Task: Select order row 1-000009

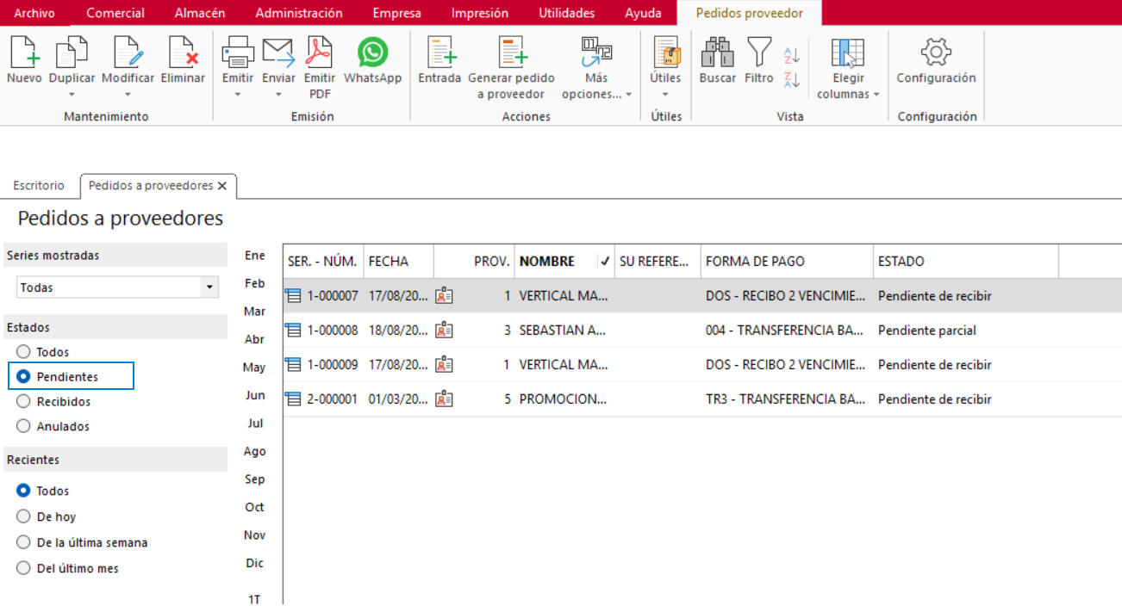Action: pos(702,365)
